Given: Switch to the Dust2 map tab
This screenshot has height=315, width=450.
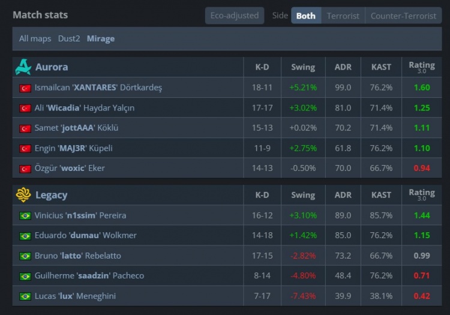Looking at the screenshot, I should click(69, 38).
